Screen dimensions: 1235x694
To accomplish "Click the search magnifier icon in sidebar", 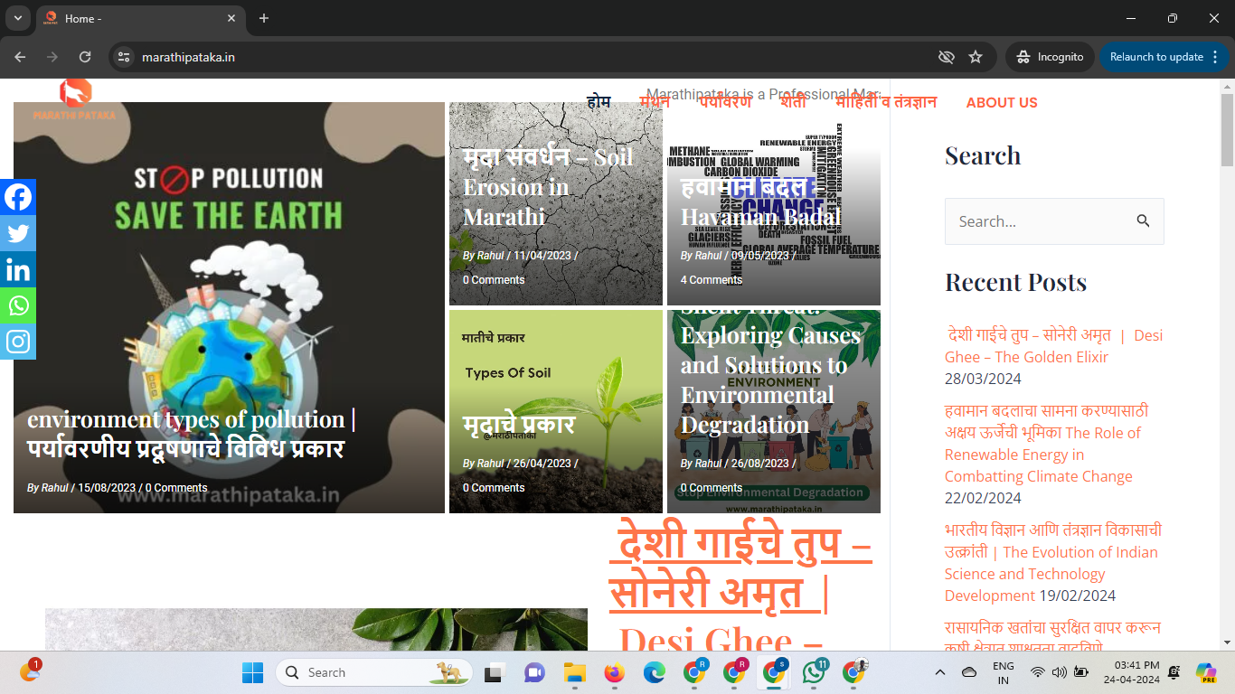I will pos(1143,221).
